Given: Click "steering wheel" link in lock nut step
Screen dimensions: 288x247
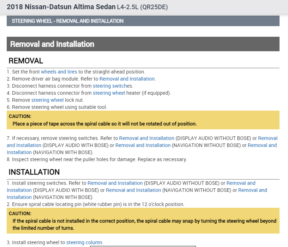Looking at the screenshot, I should click(x=47, y=100).
